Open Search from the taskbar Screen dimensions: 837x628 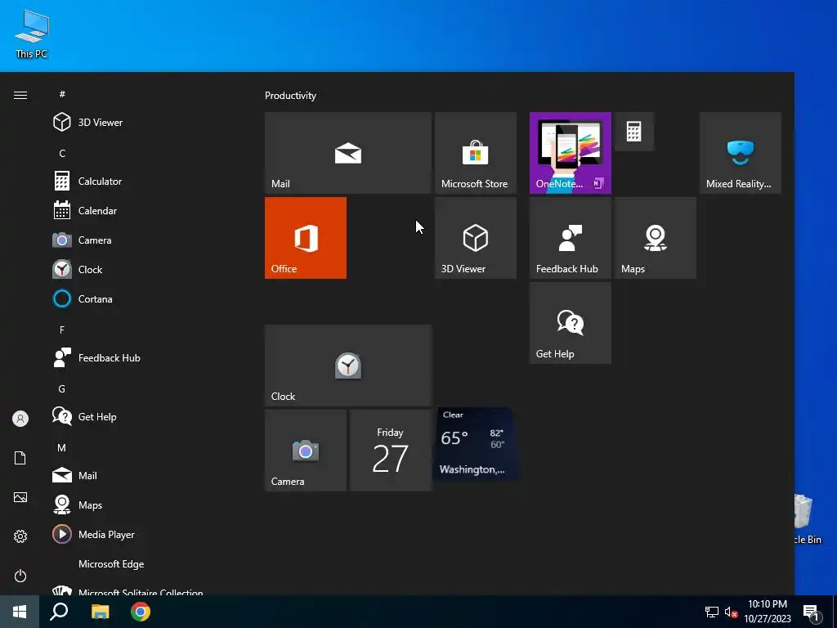click(x=59, y=612)
